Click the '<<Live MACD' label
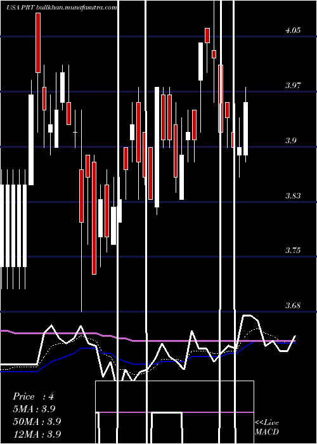317x444 pixels. click(x=267, y=427)
